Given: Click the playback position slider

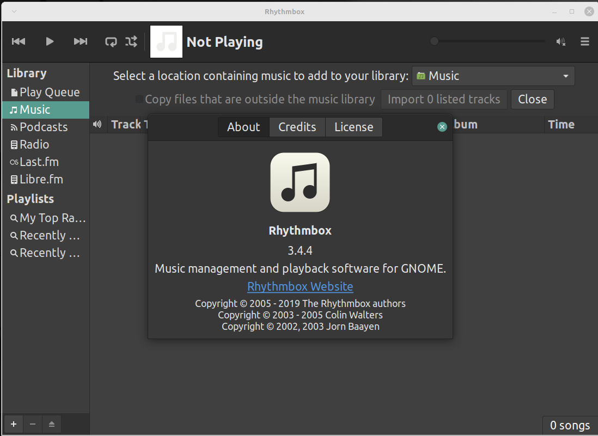Looking at the screenshot, I should (488, 41).
